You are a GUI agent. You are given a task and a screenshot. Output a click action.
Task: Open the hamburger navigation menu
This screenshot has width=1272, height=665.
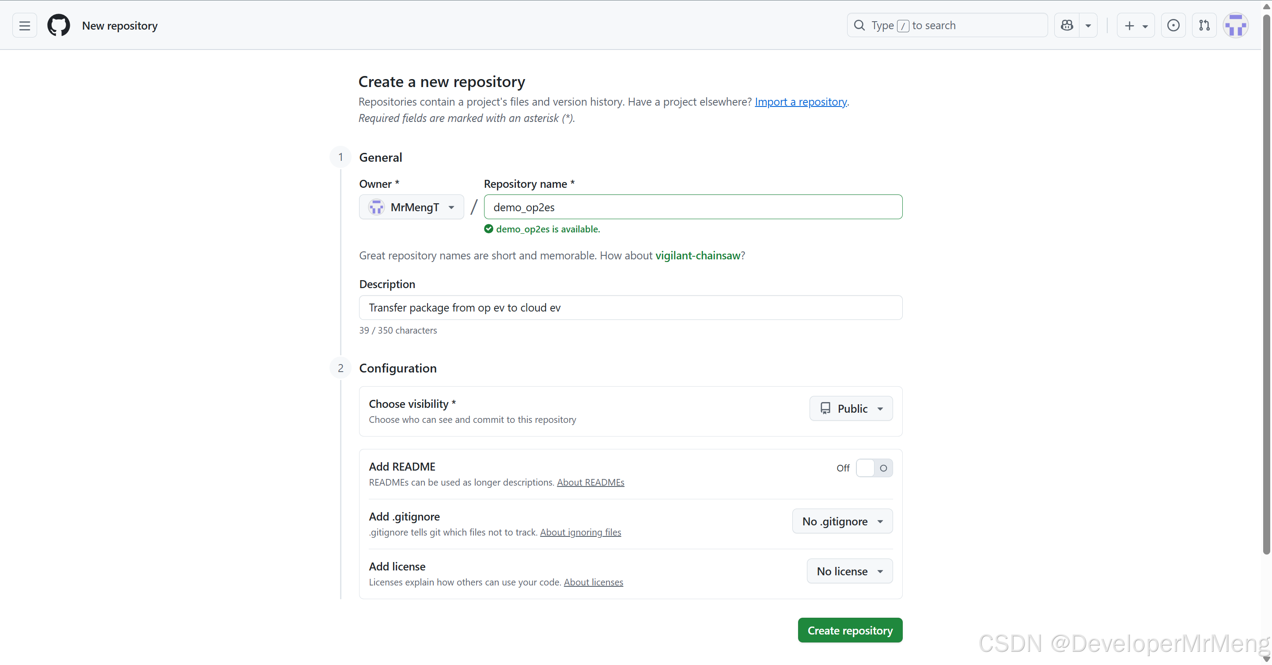point(24,26)
